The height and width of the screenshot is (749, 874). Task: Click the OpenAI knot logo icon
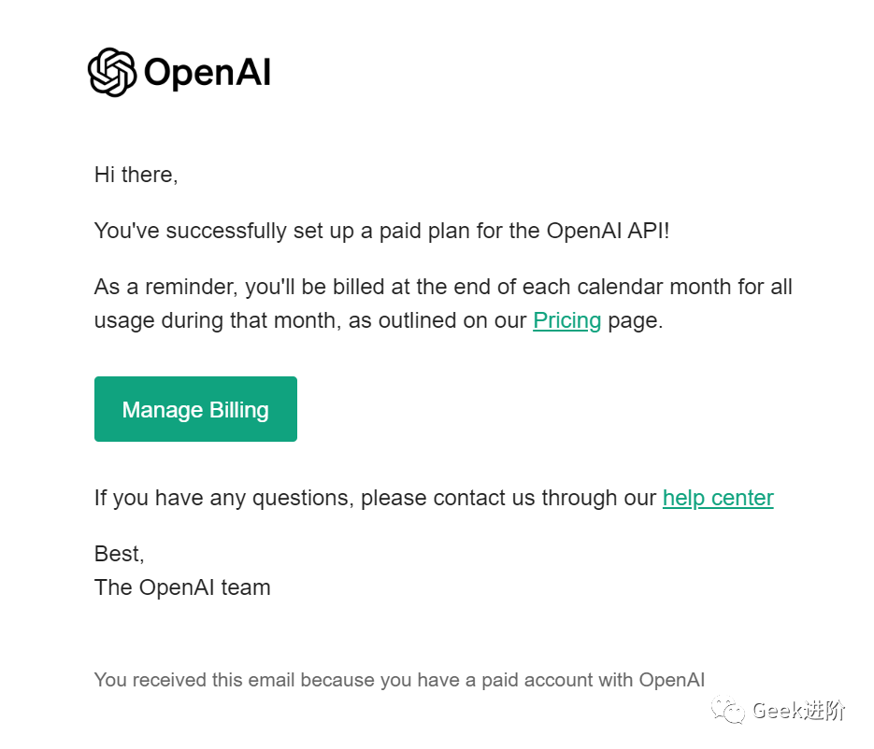pos(111,72)
